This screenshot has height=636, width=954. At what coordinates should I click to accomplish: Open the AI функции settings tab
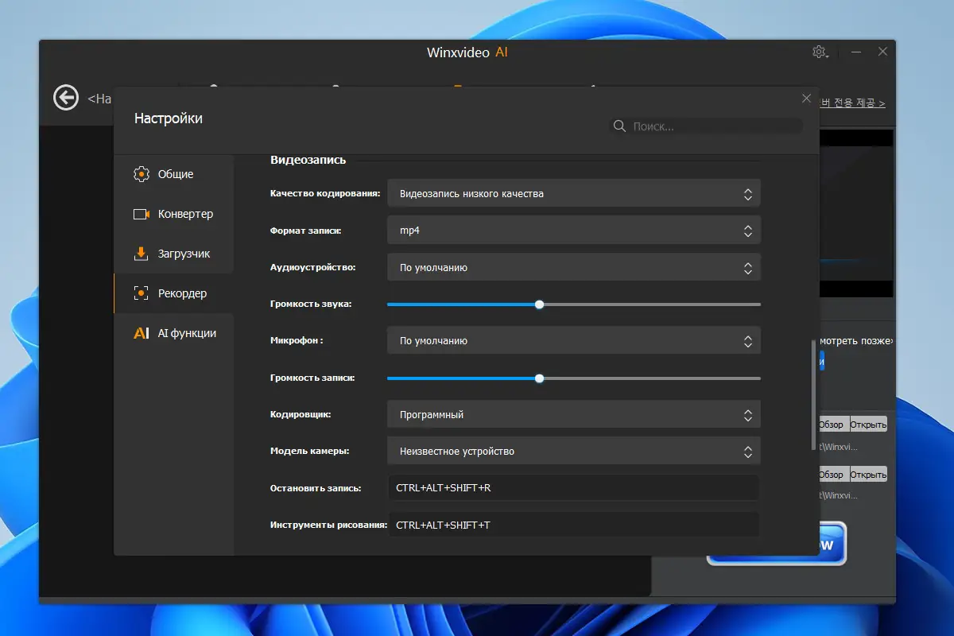coord(174,333)
